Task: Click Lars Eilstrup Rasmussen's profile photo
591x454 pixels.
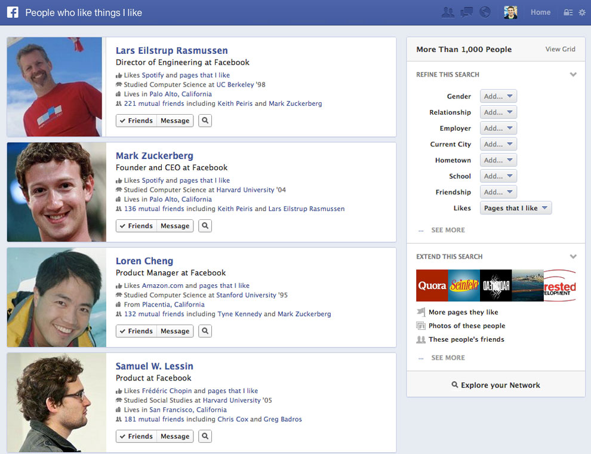Action: pyautogui.click(x=54, y=87)
